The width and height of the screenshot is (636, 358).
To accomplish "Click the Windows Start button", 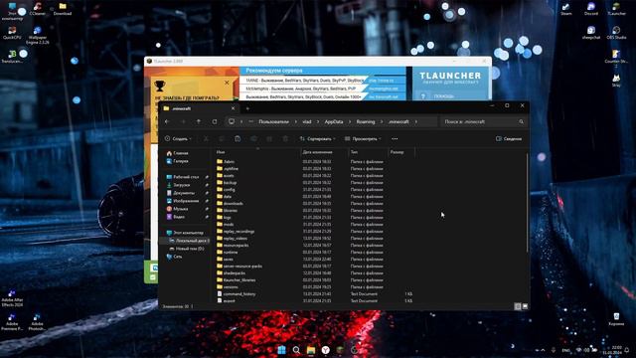I will tap(281, 350).
